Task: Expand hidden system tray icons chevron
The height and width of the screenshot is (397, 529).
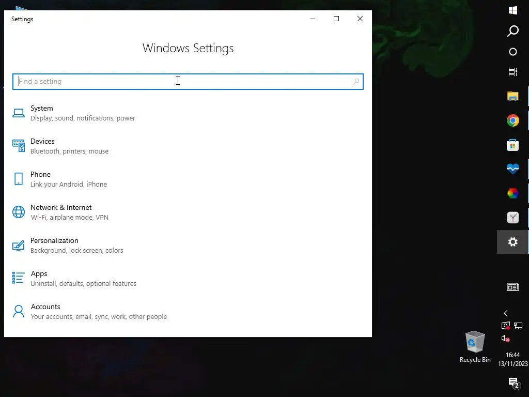Action: pos(505,313)
